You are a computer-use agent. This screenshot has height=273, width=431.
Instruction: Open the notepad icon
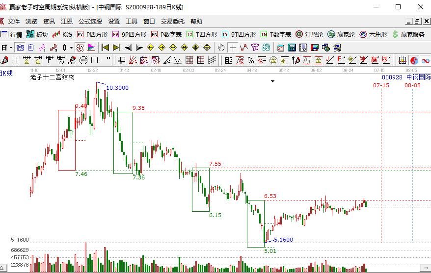[303, 48]
